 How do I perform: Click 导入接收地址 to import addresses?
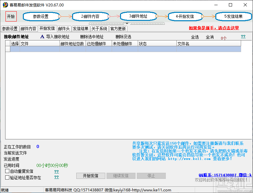tap(58, 37)
